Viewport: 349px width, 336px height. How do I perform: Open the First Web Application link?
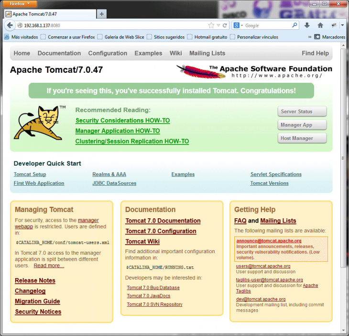click(x=39, y=183)
